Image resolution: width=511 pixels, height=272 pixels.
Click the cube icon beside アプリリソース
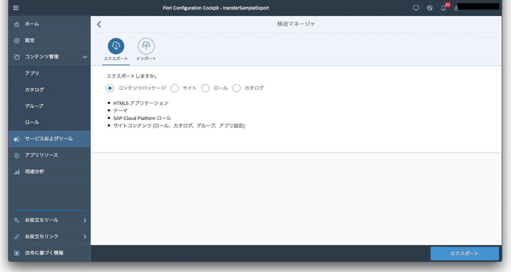tap(16, 155)
